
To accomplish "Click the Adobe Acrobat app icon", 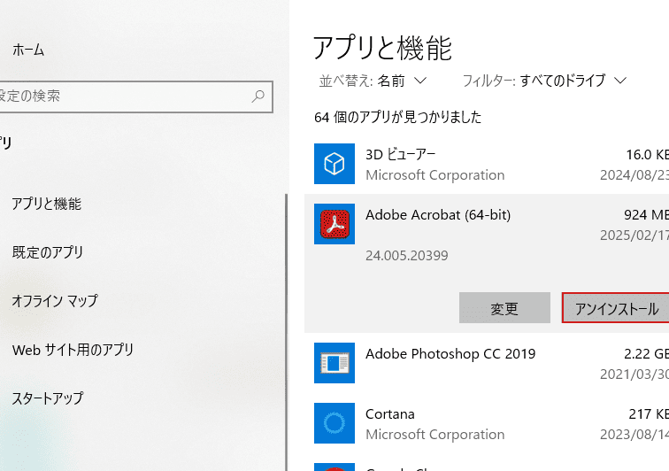I will [x=334, y=224].
